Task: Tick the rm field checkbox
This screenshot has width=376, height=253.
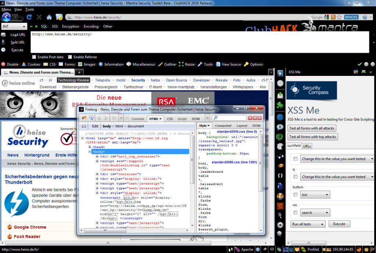Action: (296, 213)
